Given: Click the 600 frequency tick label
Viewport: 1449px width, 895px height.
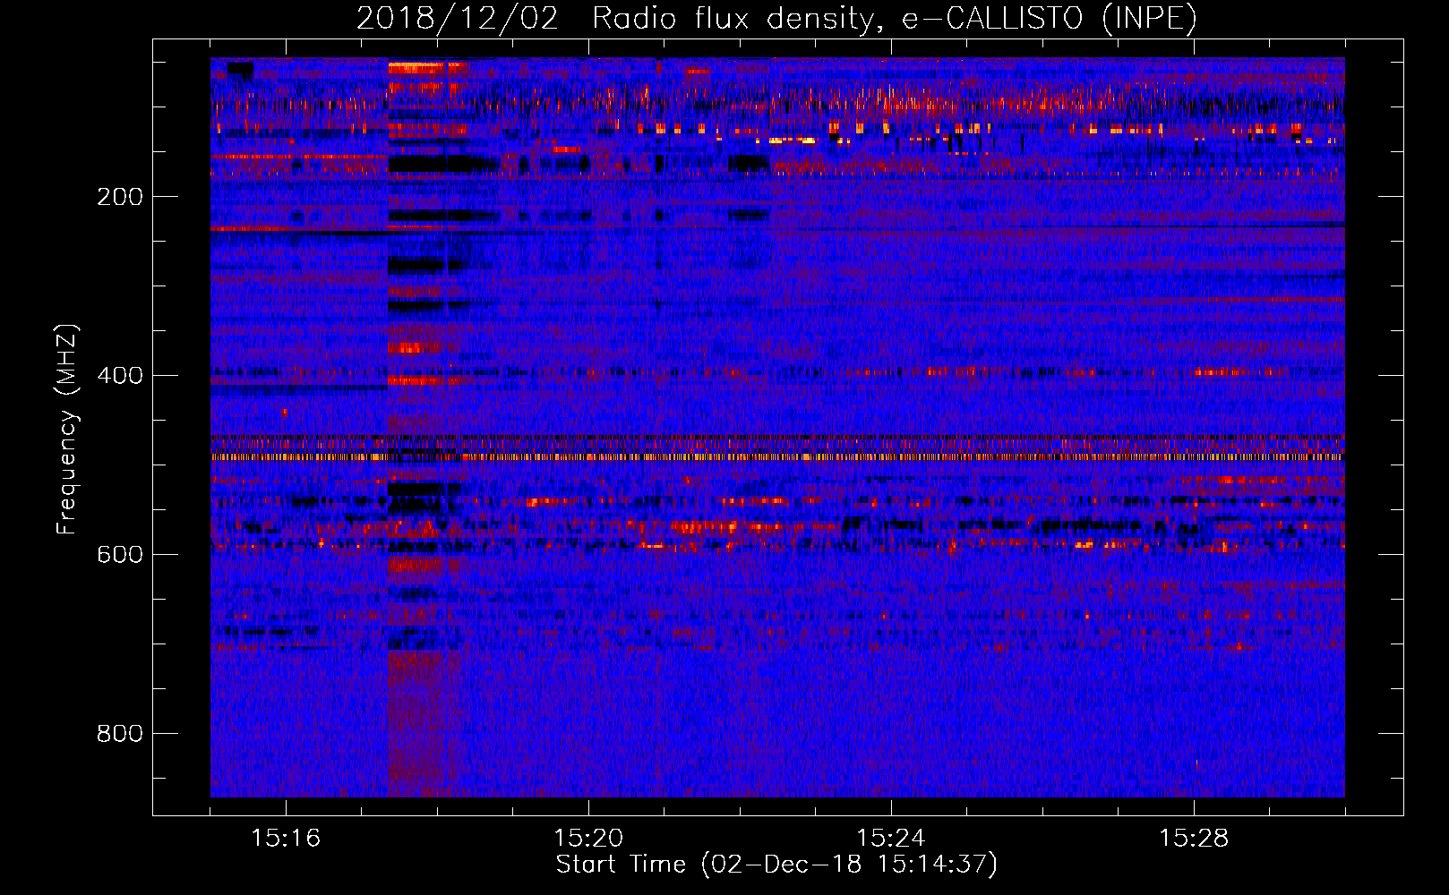Looking at the screenshot, I should click(x=120, y=555).
